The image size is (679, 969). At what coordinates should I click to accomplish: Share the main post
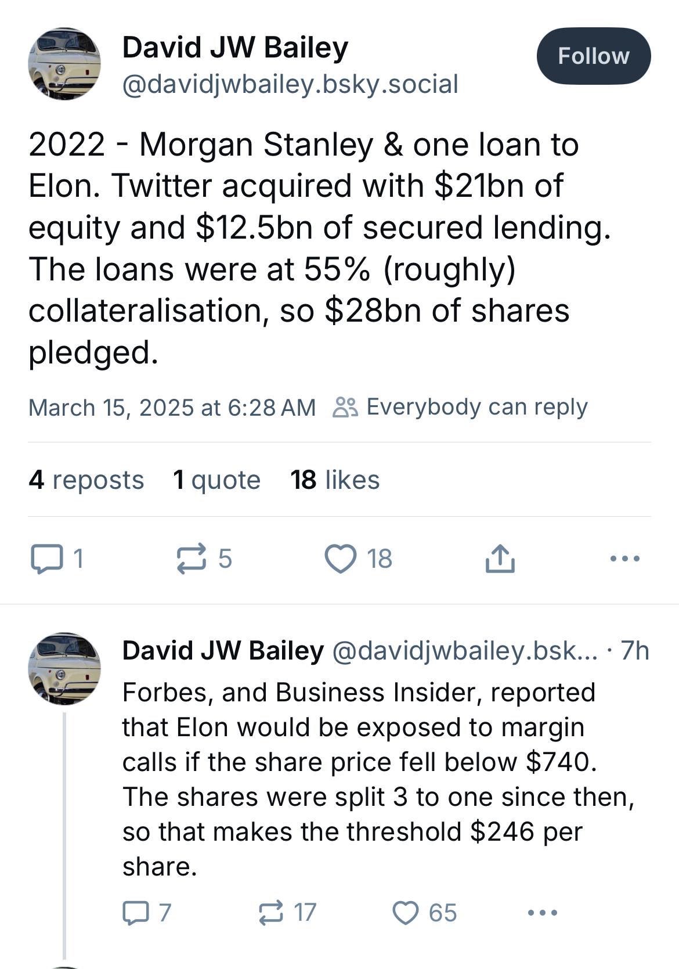pos(500,559)
